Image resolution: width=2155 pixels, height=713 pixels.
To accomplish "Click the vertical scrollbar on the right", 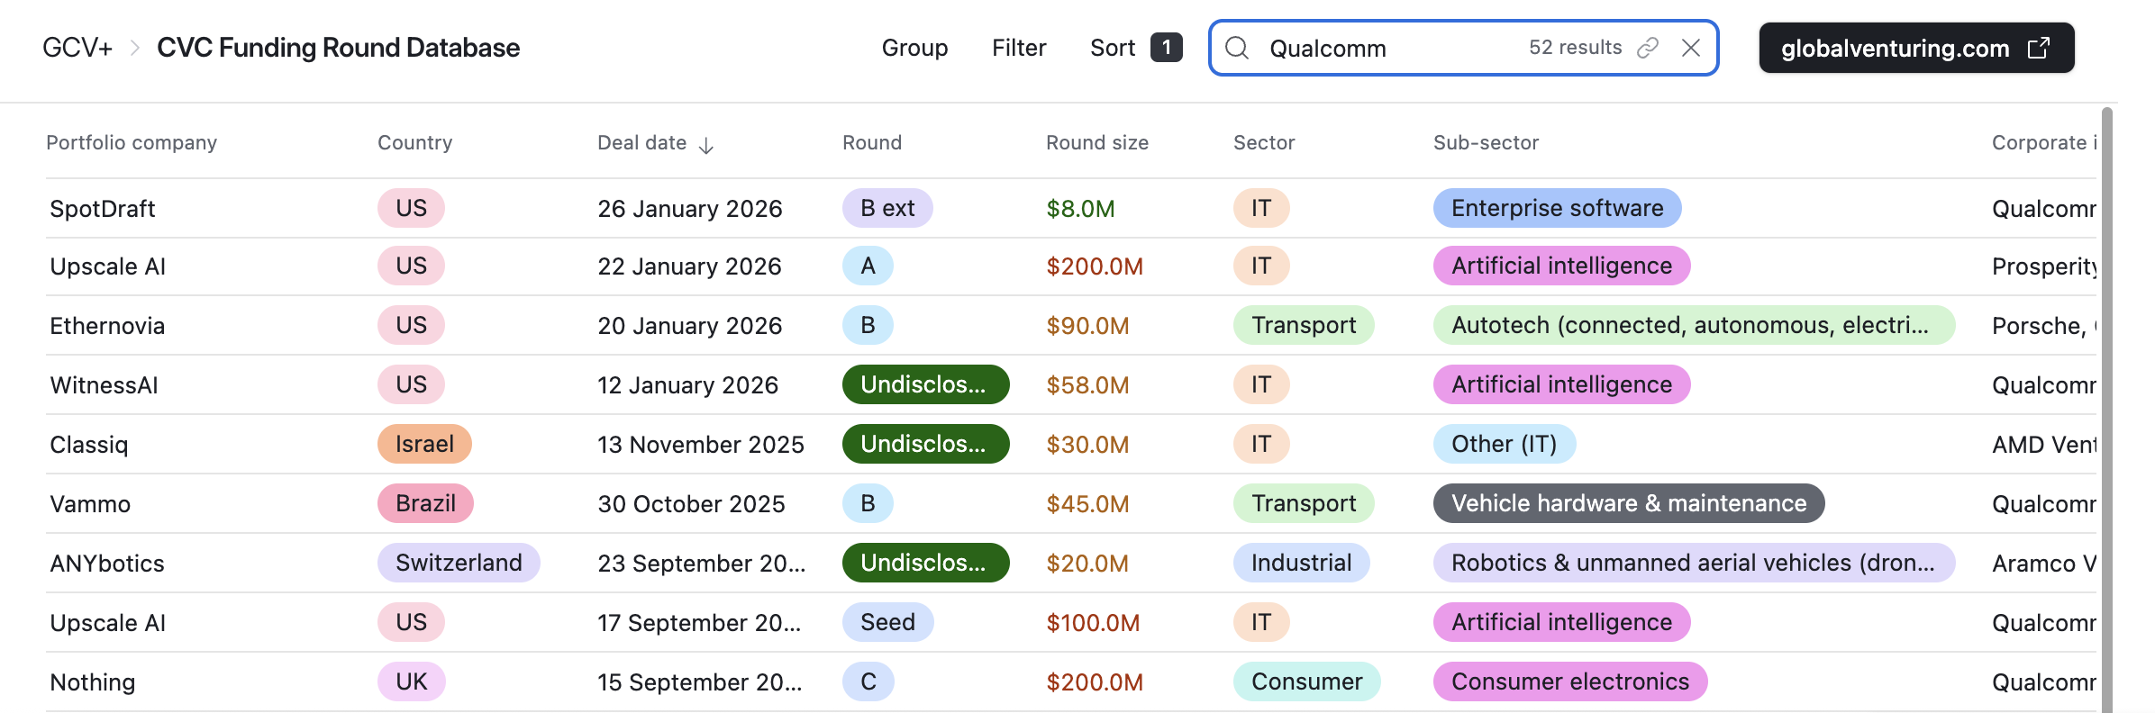I will [2106, 405].
